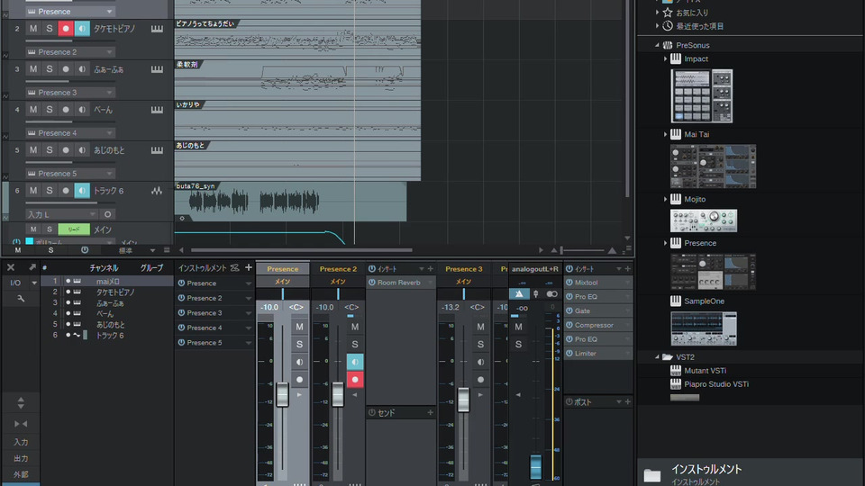Arm record on あじのもと track
Screen dimensions: 865x486
66,150
